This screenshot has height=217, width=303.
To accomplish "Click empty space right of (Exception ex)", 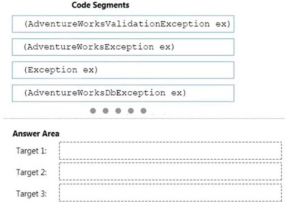I will pyautogui.click(x=166, y=70).
